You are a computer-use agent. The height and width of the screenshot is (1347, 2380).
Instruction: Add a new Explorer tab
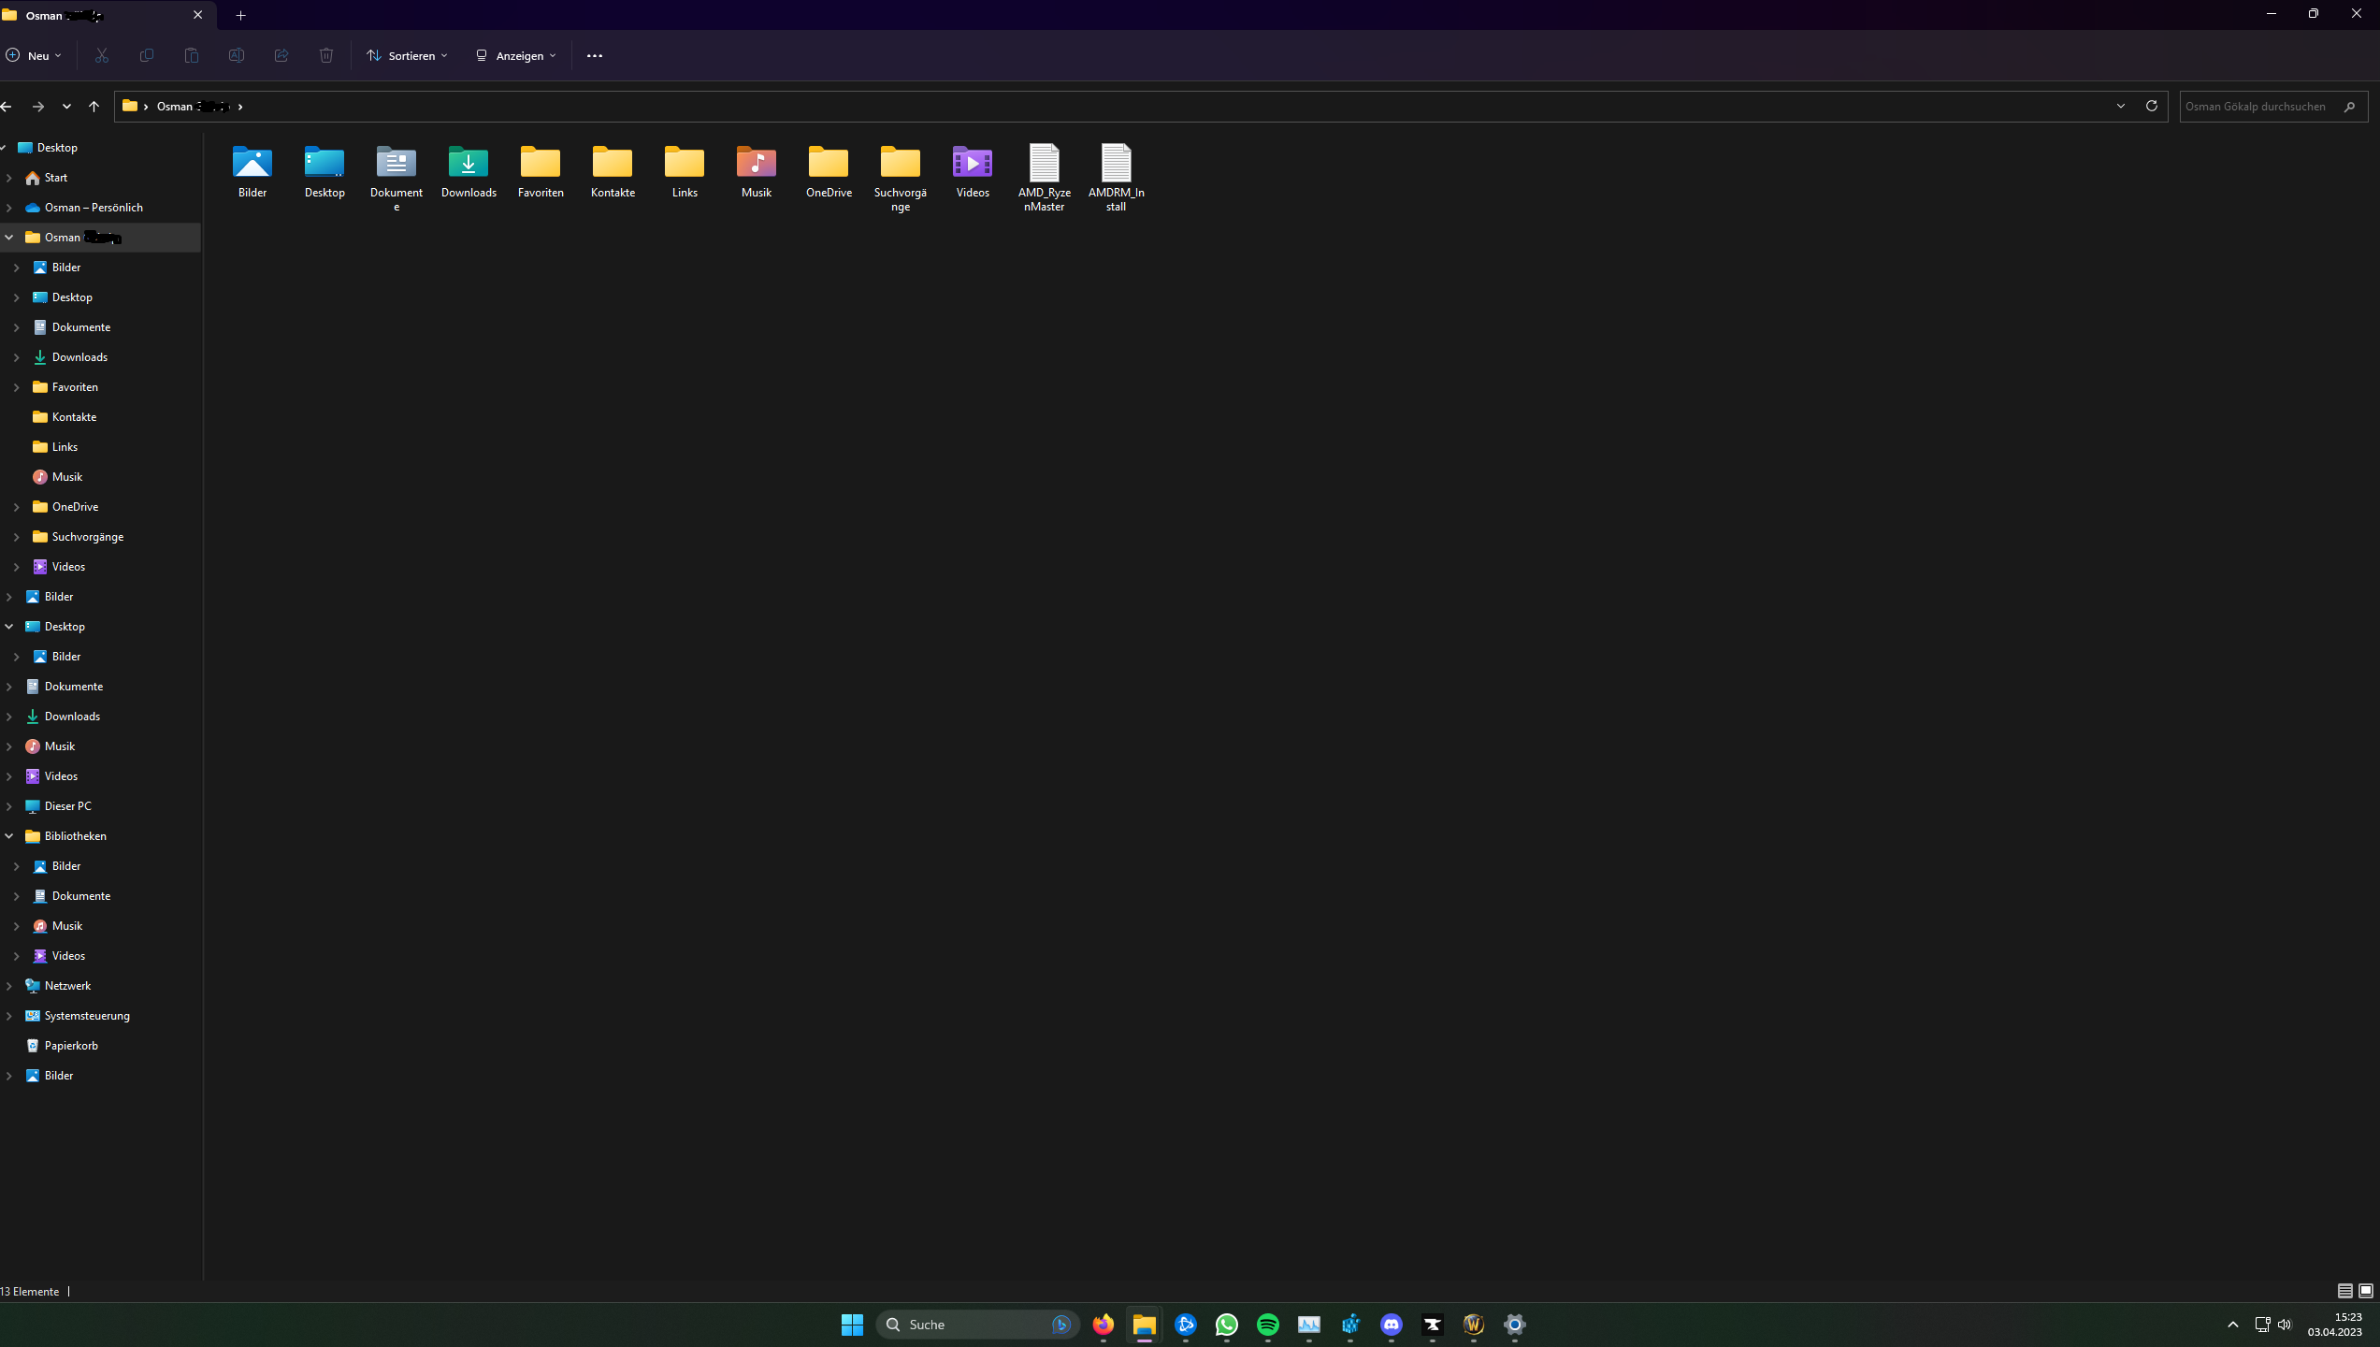click(x=240, y=16)
